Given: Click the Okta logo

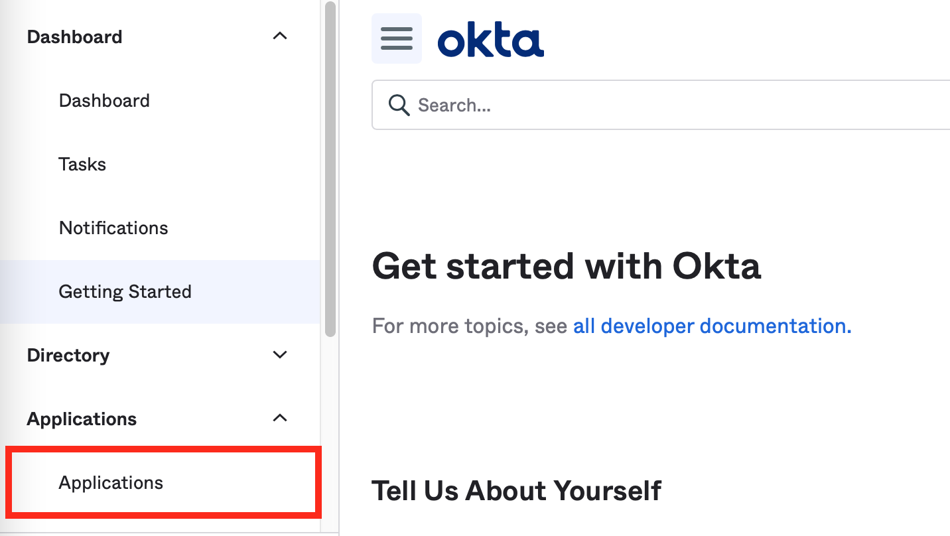Looking at the screenshot, I should click(490, 39).
